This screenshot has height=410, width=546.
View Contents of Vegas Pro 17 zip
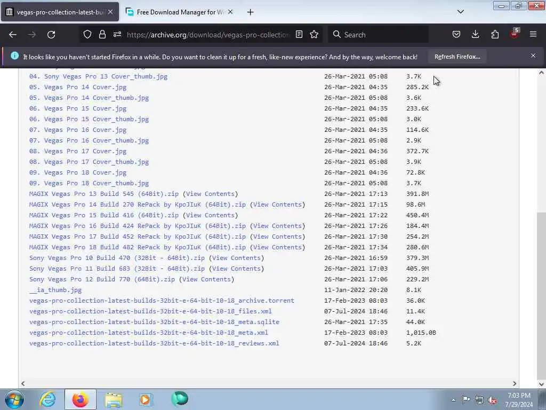(x=277, y=236)
